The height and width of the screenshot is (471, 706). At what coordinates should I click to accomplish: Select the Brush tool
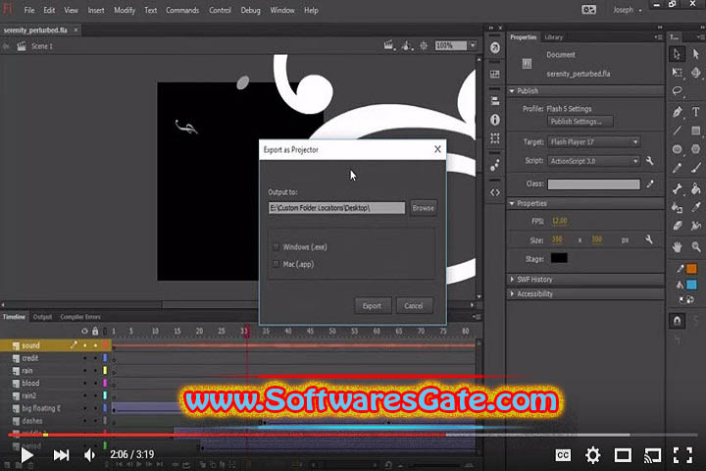(x=696, y=168)
